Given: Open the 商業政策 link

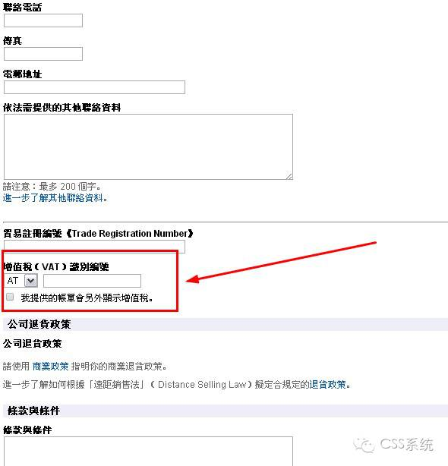Looking at the screenshot, I should point(50,367).
